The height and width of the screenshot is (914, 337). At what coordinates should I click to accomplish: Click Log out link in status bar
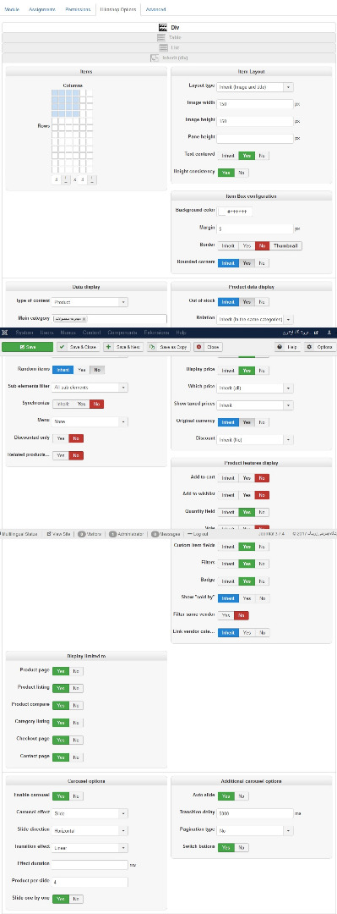tap(198, 533)
